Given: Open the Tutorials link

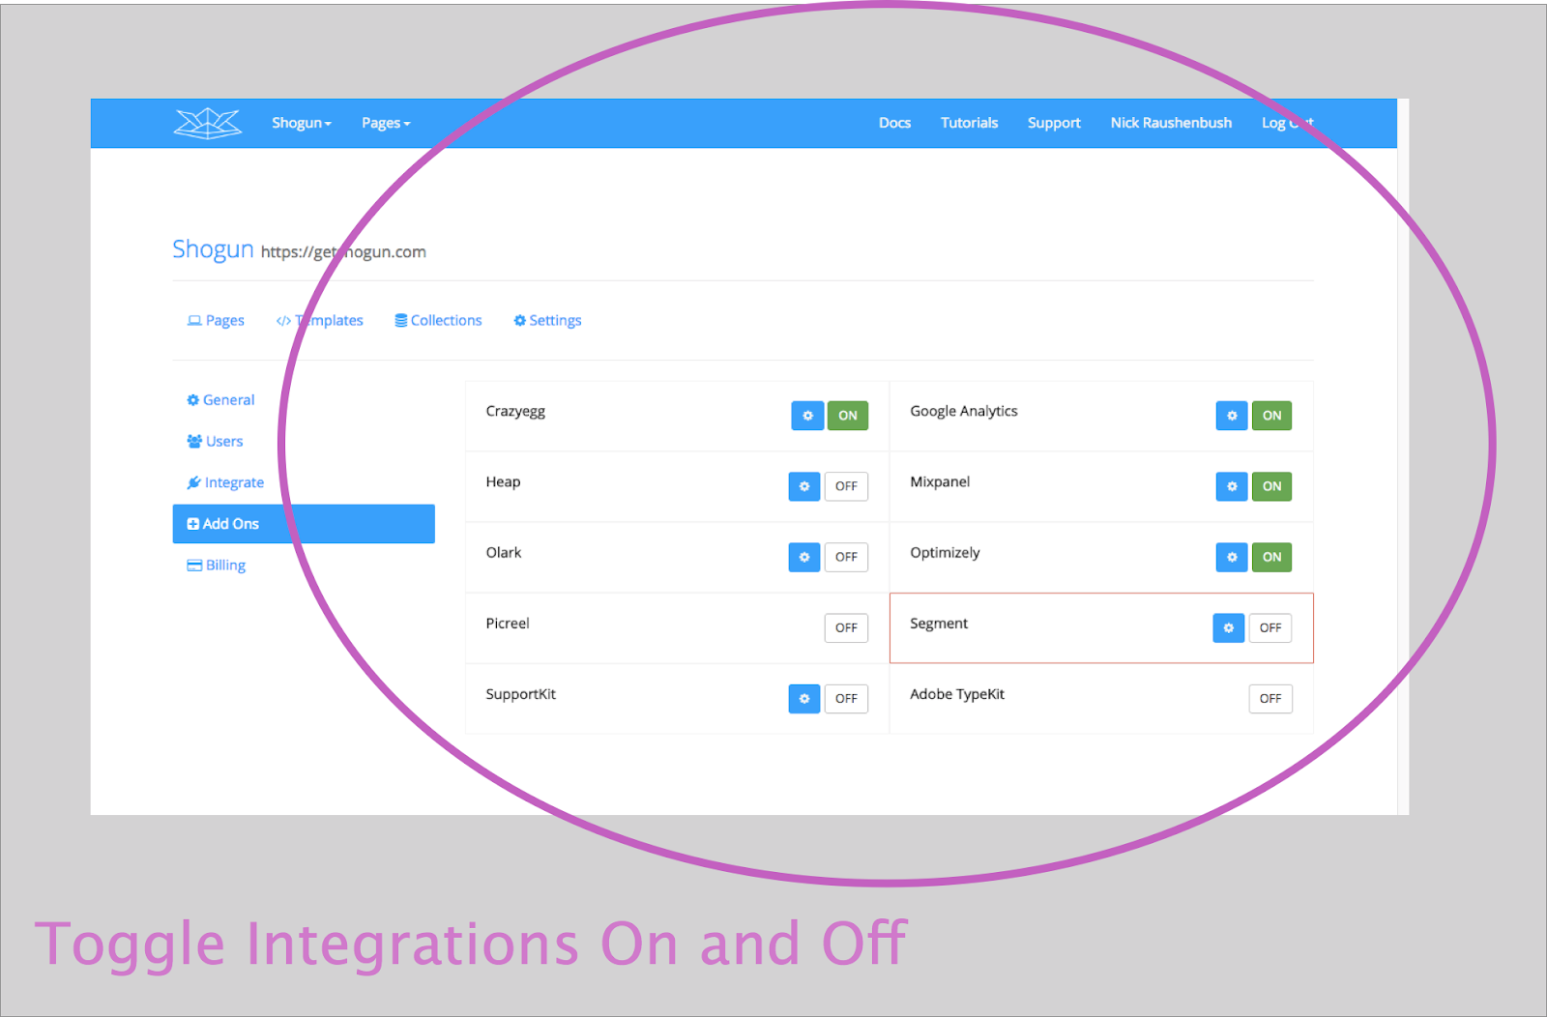Looking at the screenshot, I should click(969, 123).
